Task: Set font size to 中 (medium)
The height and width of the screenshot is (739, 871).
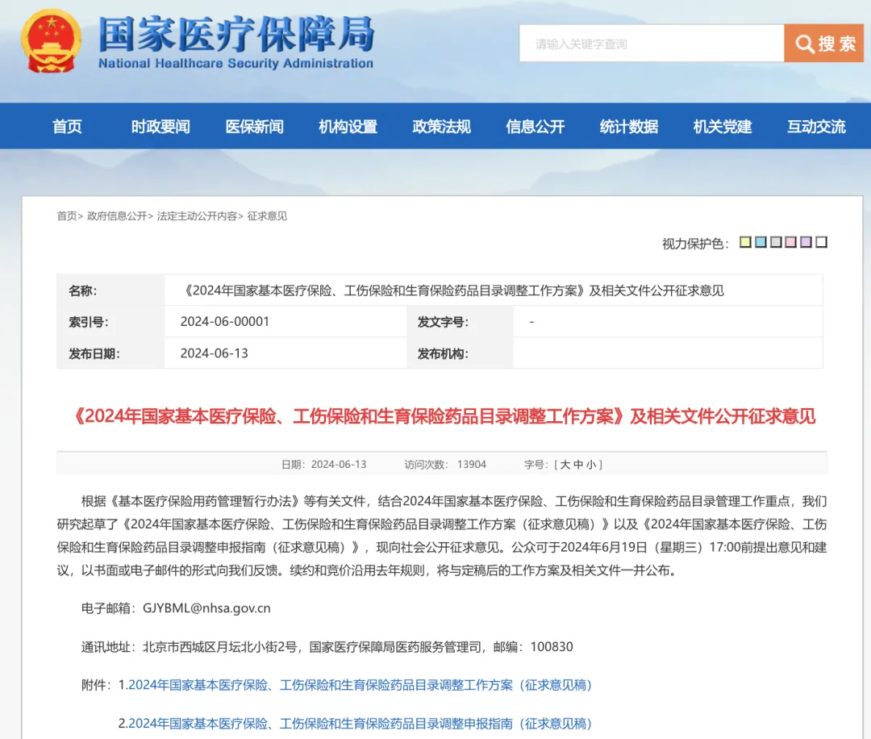Action: [x=577, y=465]
